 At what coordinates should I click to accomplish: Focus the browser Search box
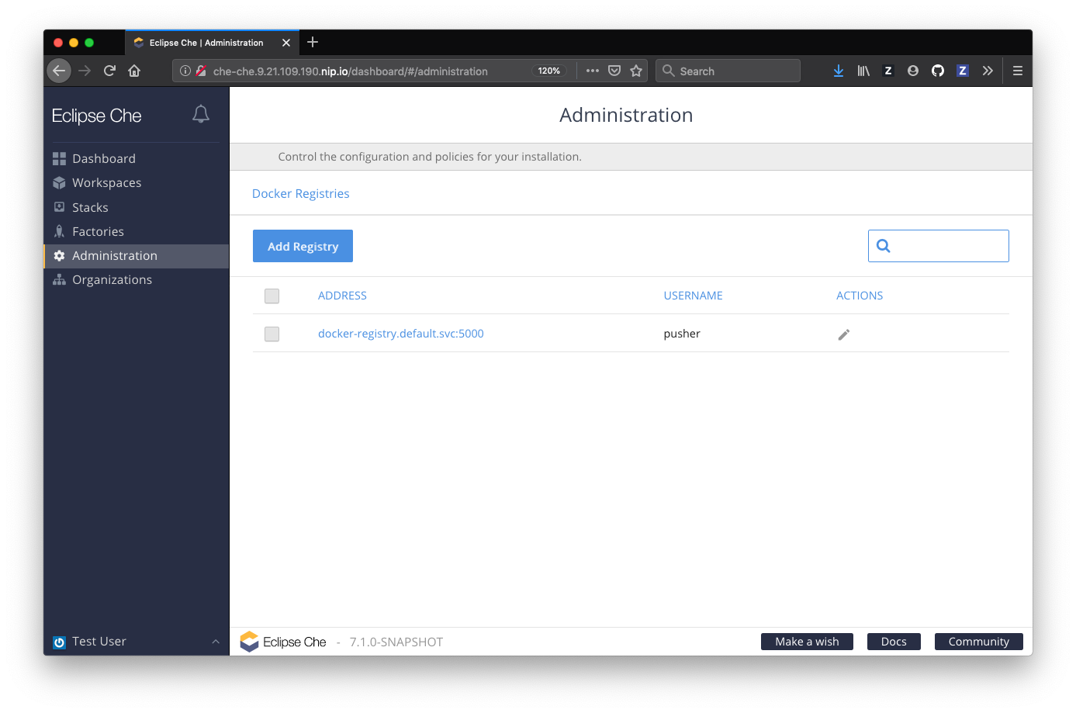tap(728, 71)
